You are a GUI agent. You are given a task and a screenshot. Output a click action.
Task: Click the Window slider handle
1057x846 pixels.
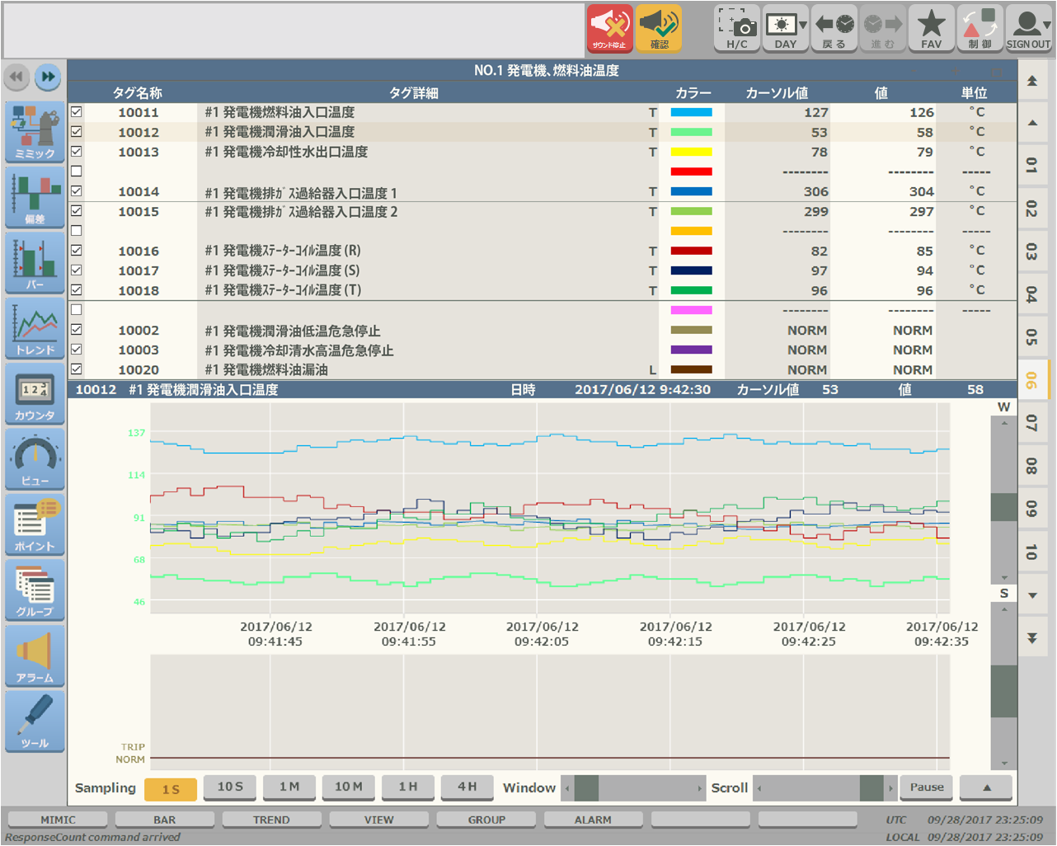[586, 788]
